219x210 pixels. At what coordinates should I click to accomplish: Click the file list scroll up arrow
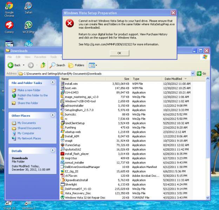[x=208, y=79]
